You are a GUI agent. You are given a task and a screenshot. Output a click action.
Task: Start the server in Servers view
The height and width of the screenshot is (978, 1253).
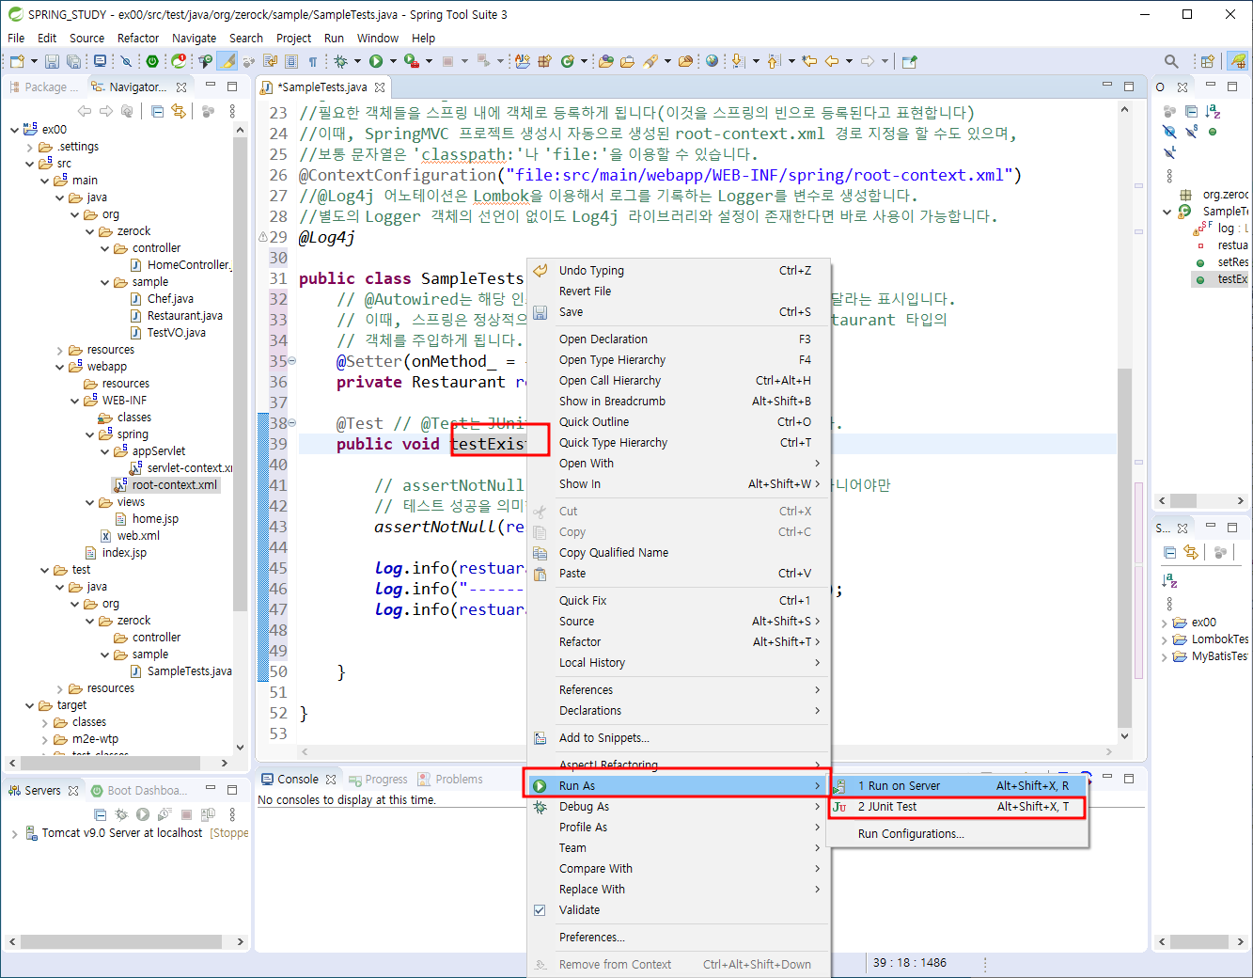142,814
